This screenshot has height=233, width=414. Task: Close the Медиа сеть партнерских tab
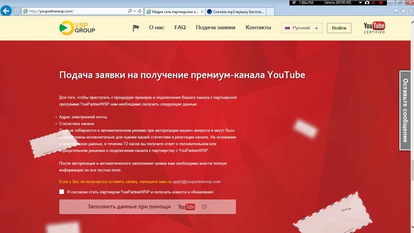pos(202,12)
